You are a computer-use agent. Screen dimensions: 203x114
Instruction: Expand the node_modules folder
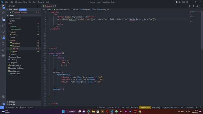coord(16,18)
